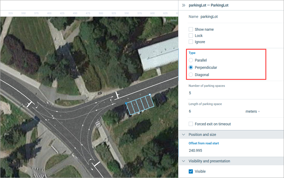Choose the Diagonal parking type
Screen dimensions: 284x178
click(191, 75)
